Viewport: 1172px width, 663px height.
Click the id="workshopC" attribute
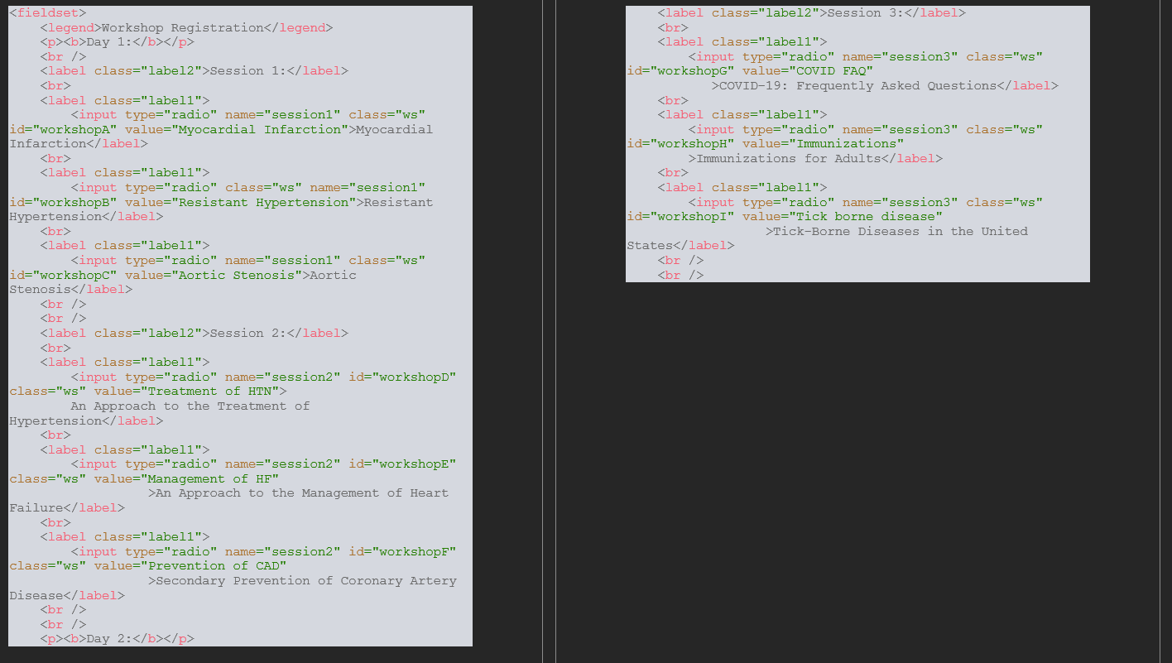[x=63, y=276]
